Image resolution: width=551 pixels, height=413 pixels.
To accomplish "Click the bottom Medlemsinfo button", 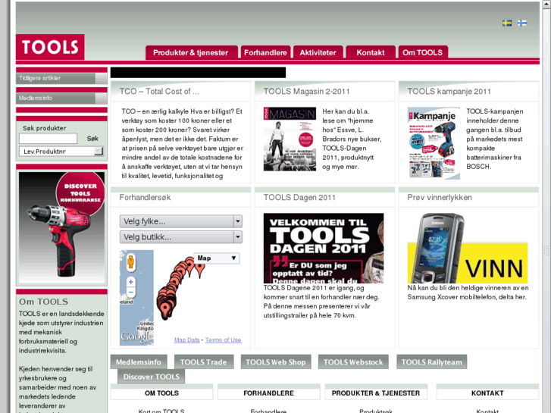I will [x=139, y=362].
